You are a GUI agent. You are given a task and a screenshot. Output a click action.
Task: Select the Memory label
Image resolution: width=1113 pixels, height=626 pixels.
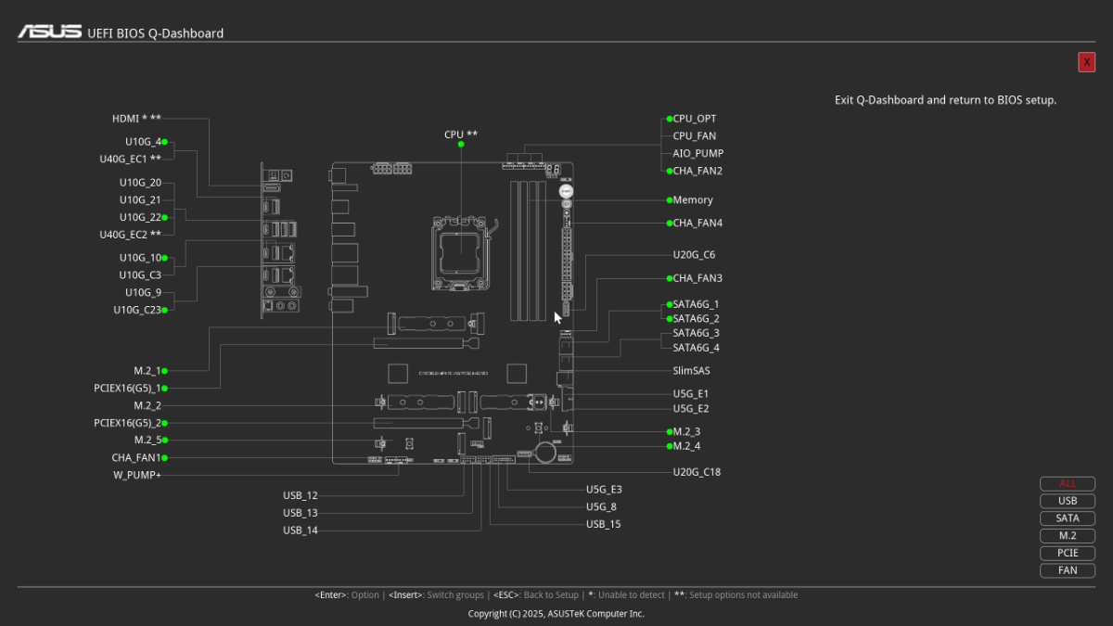[x=692, y=200]
